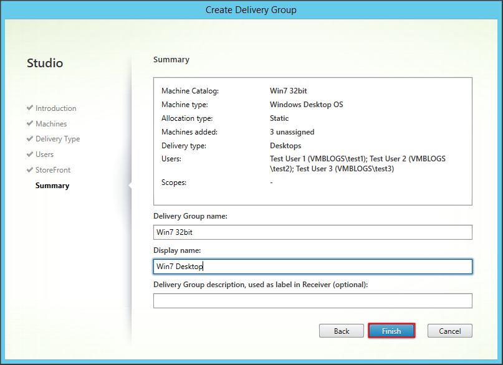503x365 pixels.
Task: Click the checkmark icon beside Introduction
Action: (x=30, y=108)
